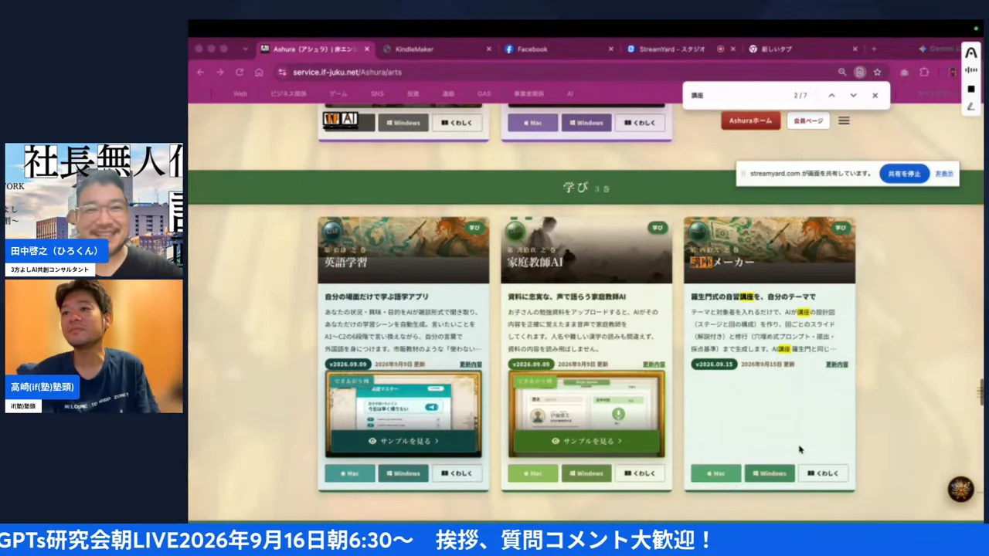
Task: Click Mac download on 講座メーカー card
Action: [716, 473]
